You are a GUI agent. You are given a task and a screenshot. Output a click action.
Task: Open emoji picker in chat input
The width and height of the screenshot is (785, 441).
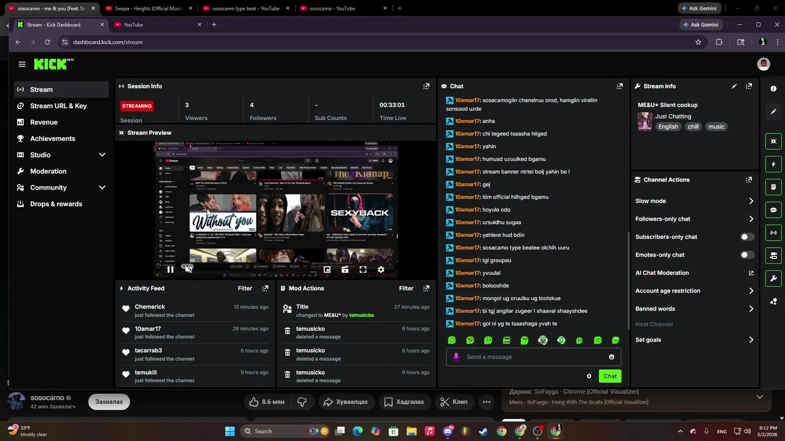click(x=611, y=357)
